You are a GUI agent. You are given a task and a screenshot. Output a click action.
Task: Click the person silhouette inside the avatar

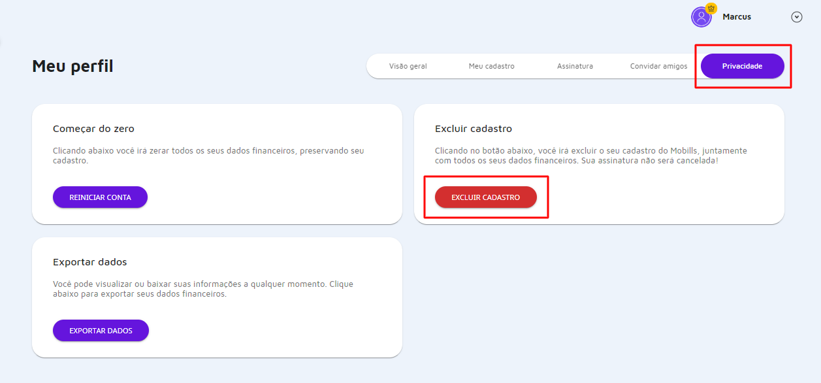click(701, 16)
